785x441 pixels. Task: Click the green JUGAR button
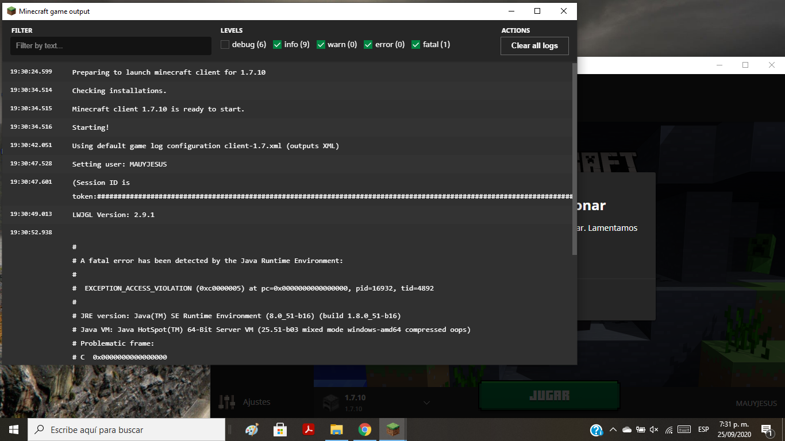click(549, 396)
